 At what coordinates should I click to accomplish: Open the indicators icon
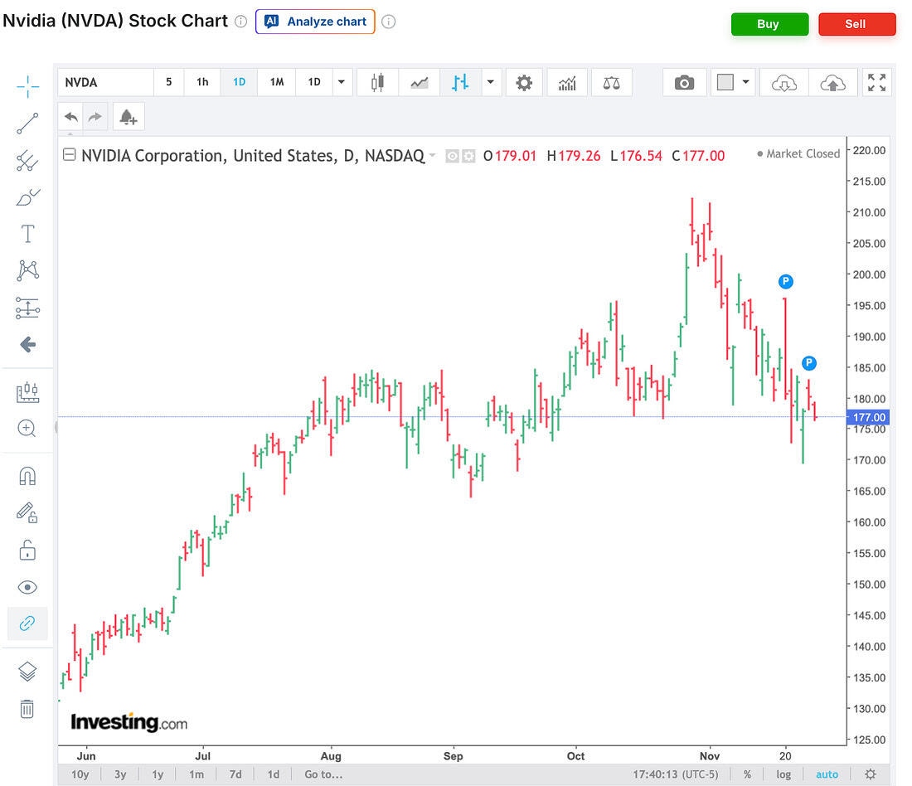pyautogui.click(x=567, y=83)
